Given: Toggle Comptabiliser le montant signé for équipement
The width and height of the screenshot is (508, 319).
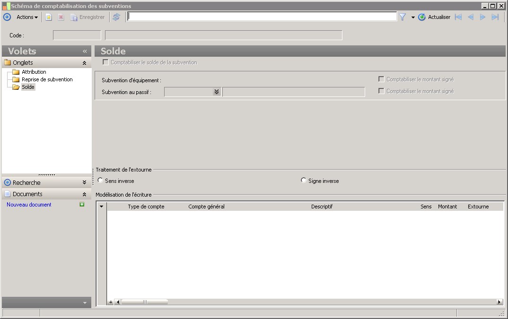Looking at the screenshot, I should click(381, 79).
